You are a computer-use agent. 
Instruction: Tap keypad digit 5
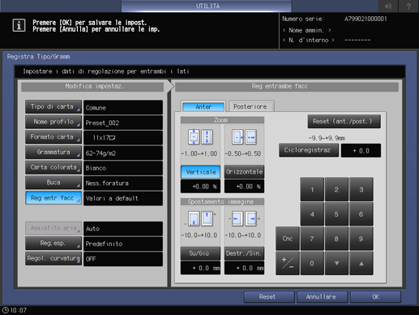coord(336,214)
